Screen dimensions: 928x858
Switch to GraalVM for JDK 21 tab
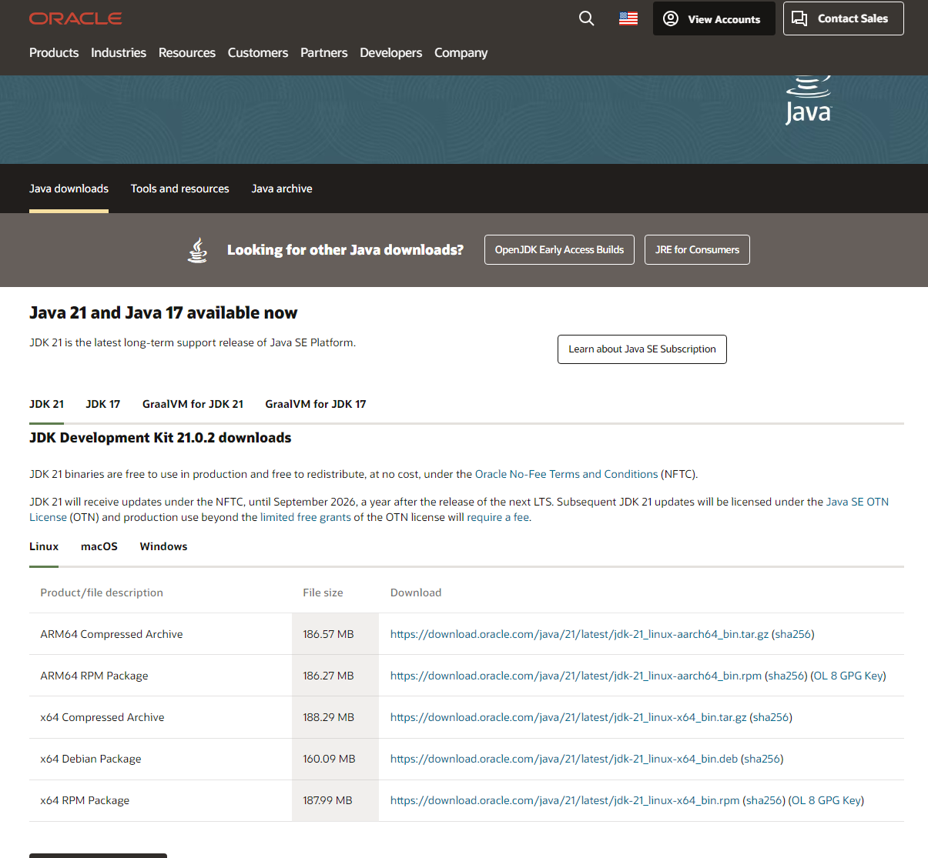(193, 404)
